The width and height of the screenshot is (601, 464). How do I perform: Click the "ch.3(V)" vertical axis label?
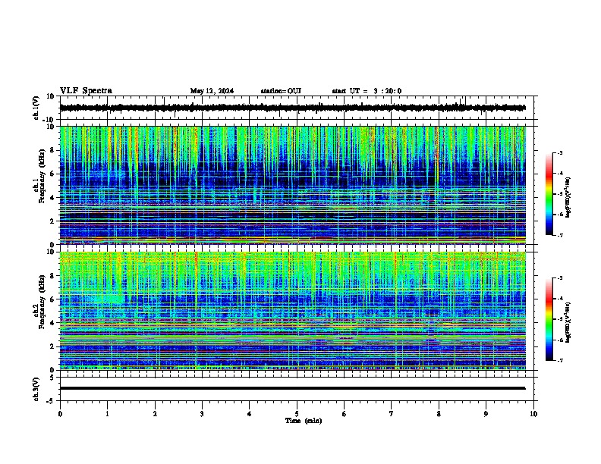point(36,389)
